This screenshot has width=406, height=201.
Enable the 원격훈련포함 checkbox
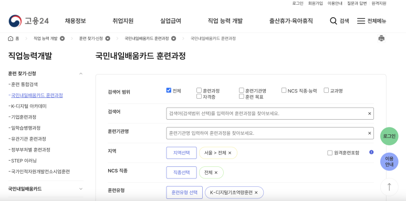(330, 153)
